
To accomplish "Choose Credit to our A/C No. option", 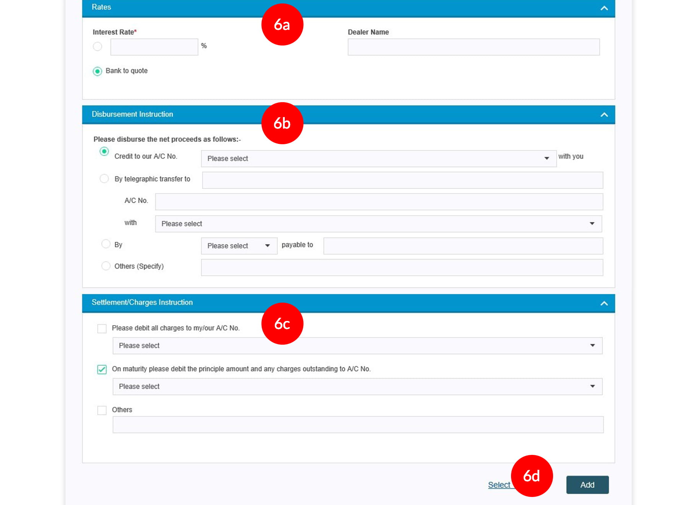I will click(x=104, y=151).
